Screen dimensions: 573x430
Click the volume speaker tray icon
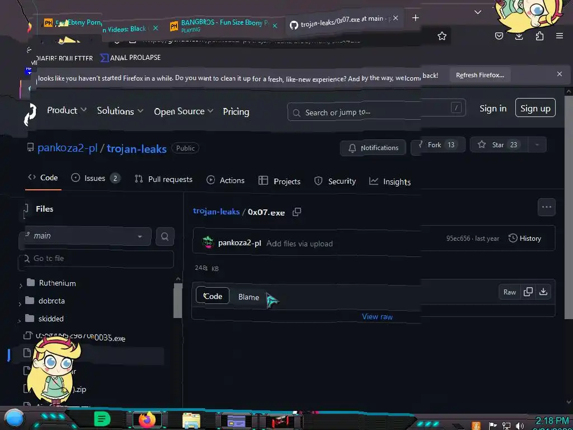(519, 426)
